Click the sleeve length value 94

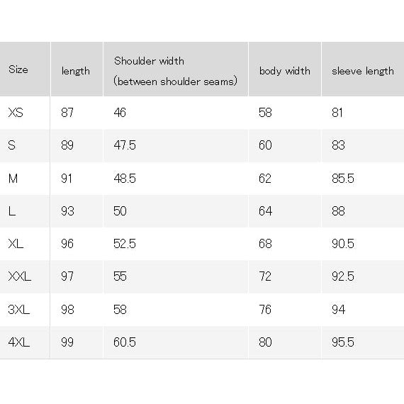point(338,310)
